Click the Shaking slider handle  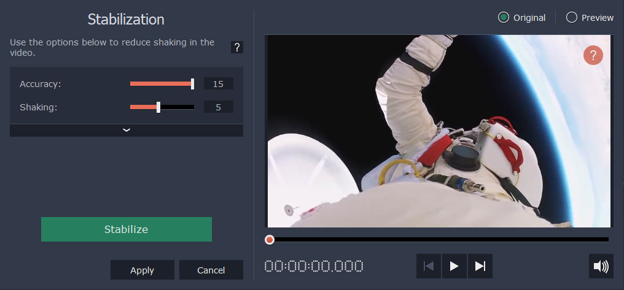click(158, 107)
